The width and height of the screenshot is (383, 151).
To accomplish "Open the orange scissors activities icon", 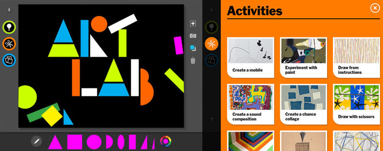I will click(x=9, y=44).
